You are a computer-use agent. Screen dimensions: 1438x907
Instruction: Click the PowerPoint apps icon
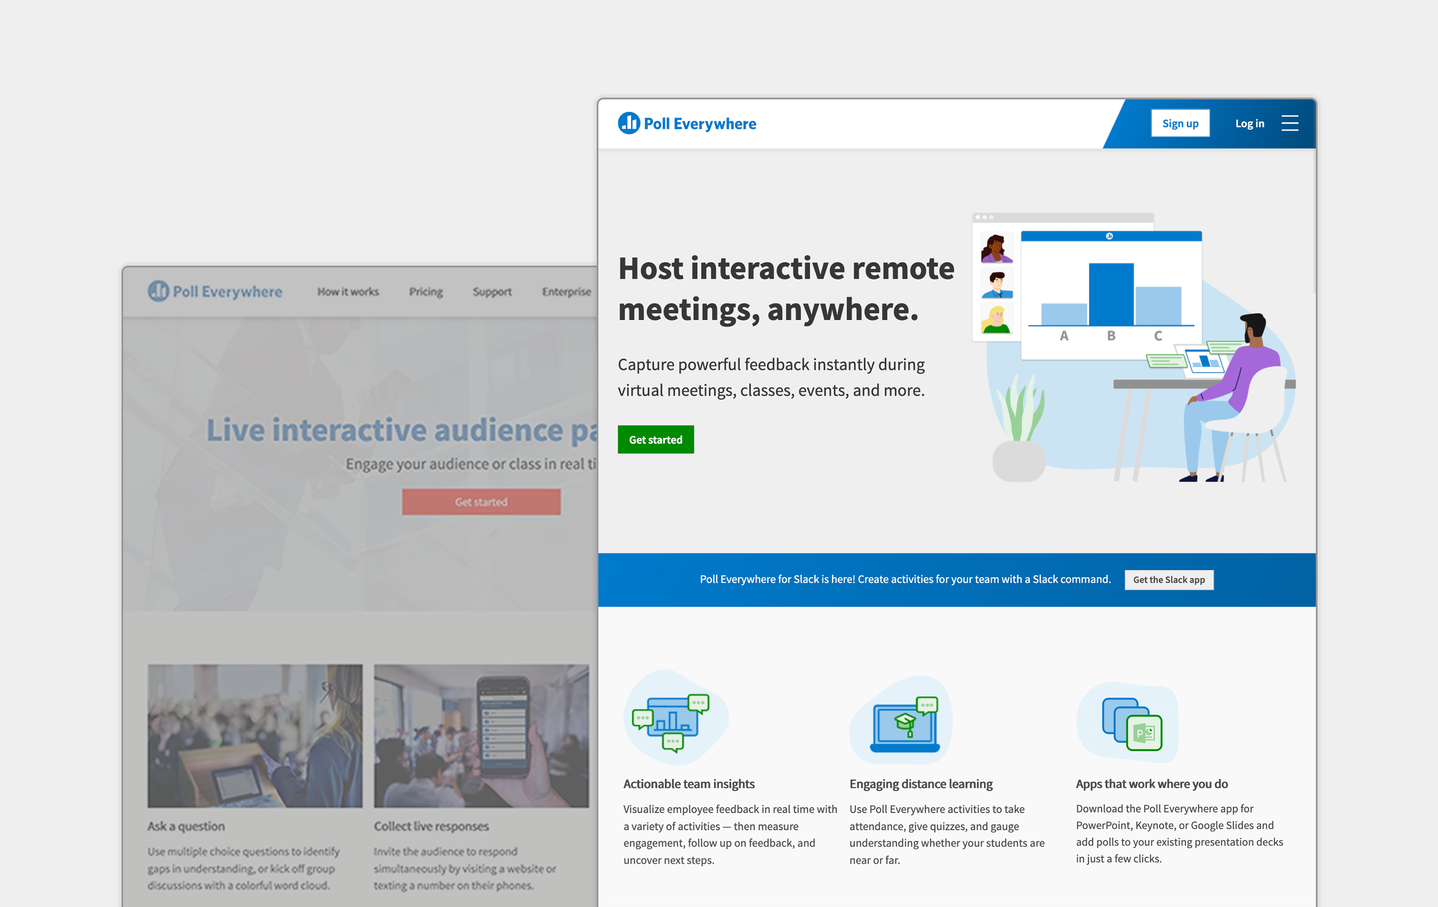pyautogui.click(x=1128, y=722)
